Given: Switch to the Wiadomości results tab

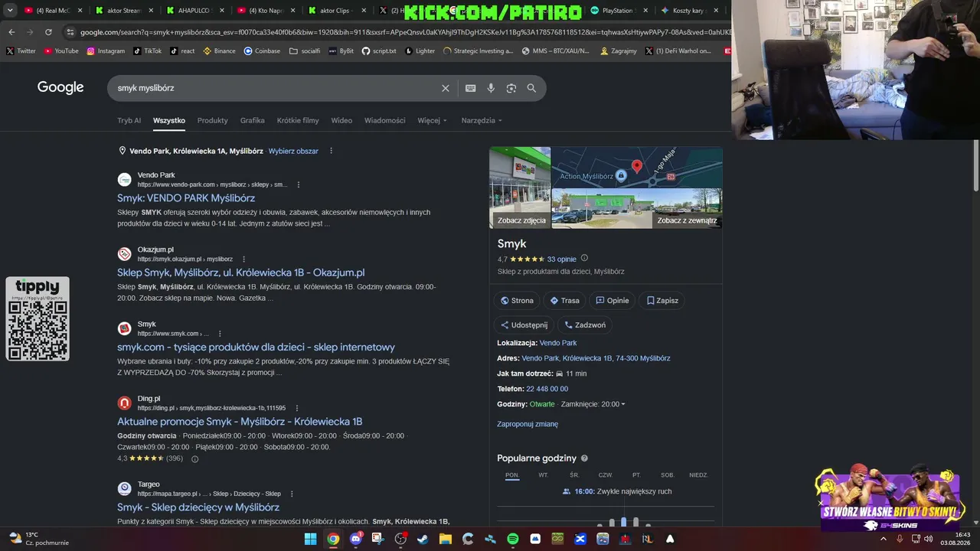Looking at the screenshot, I should (x=385, y=120).
